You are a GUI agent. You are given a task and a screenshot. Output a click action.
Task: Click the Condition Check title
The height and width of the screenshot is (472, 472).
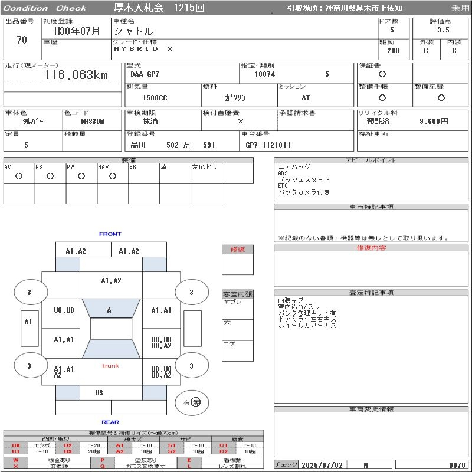pos(45,8)
